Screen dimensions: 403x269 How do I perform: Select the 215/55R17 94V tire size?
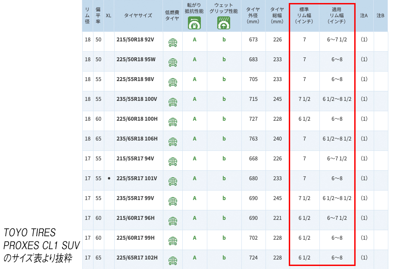(x=135, y=159)
